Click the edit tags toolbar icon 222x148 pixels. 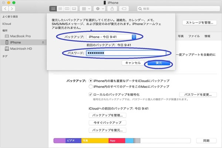coord(124,9)
